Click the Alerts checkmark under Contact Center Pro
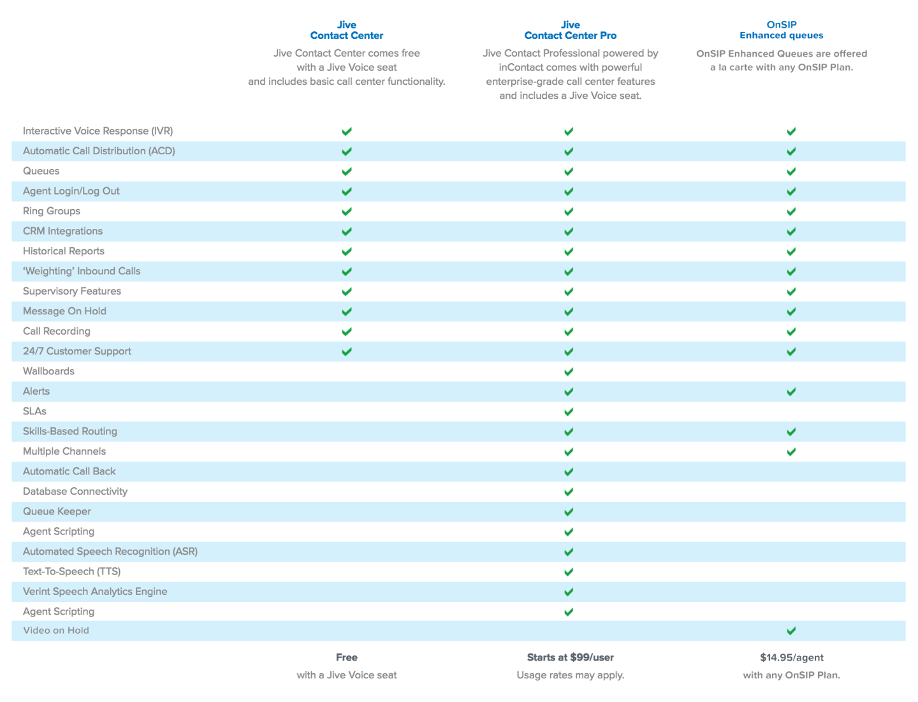The height and width of the screenshot is (702, 918). [x=569, y=391]
